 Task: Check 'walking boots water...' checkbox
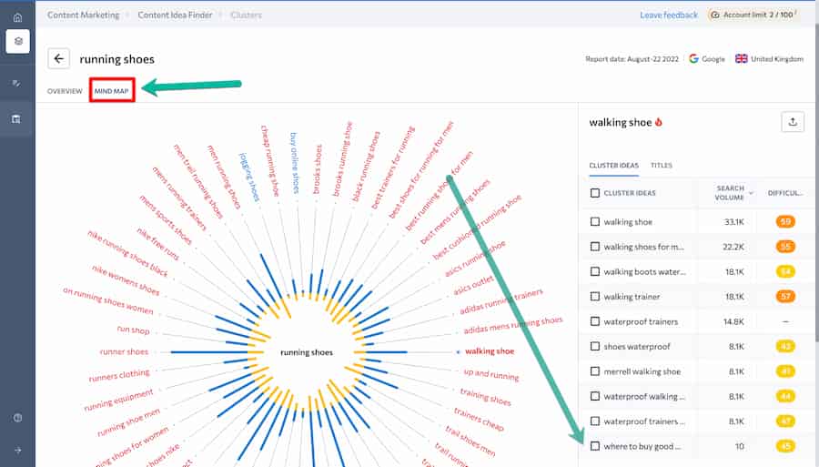point(594,271)
